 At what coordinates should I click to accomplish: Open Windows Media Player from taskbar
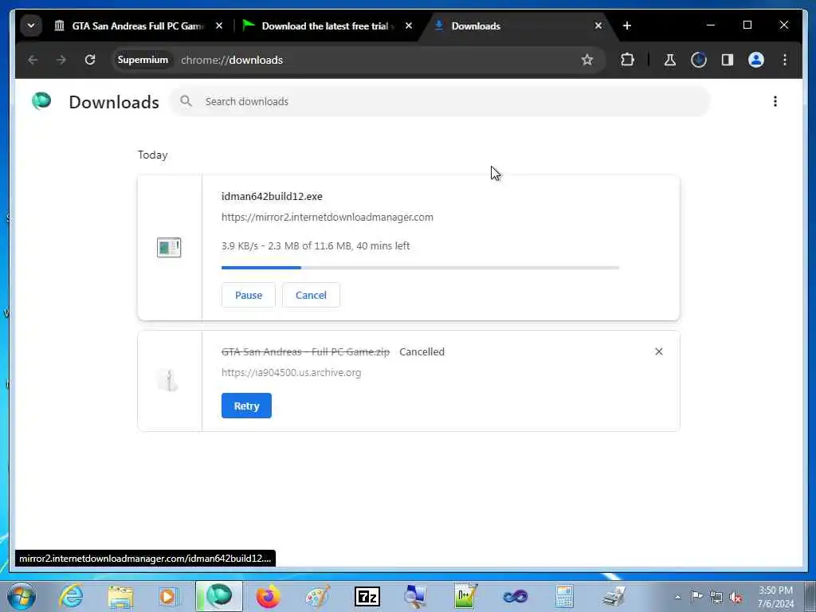pyautogui.click(x=169, y=596)
